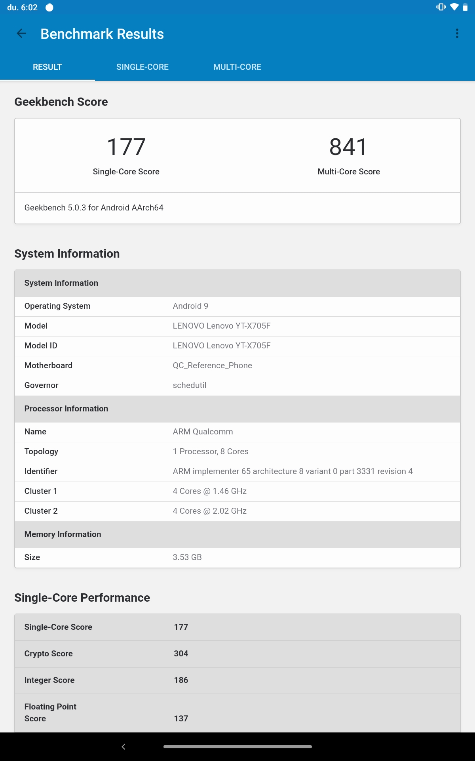Tap the Android 9 value

tap(190, 306)
